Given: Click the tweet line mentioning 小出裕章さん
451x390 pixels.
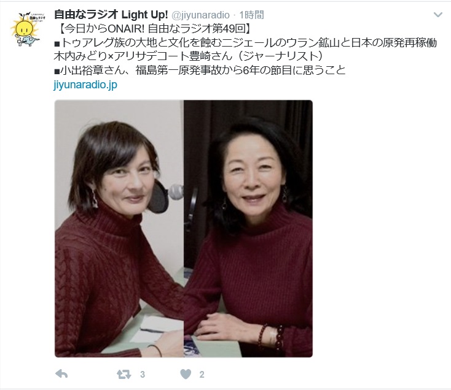Looking at the screenshot, I should click(200, 71).
